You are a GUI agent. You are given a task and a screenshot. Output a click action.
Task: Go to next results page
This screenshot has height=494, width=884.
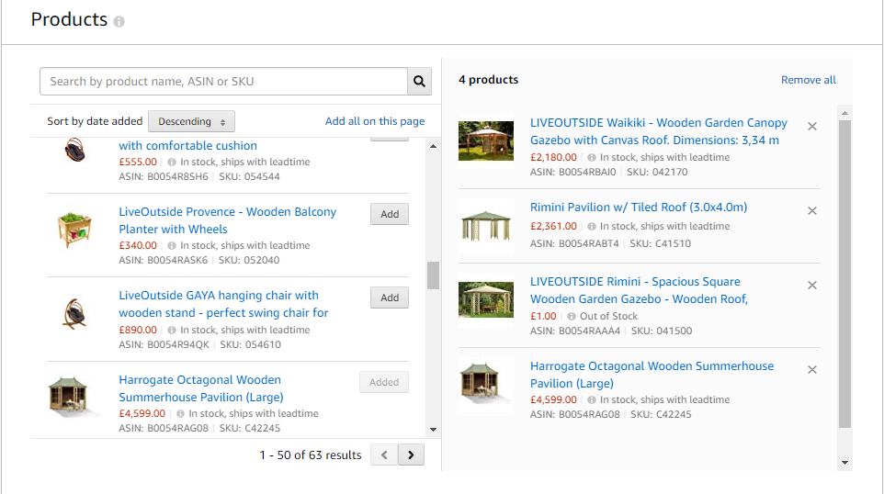[411, 455]
